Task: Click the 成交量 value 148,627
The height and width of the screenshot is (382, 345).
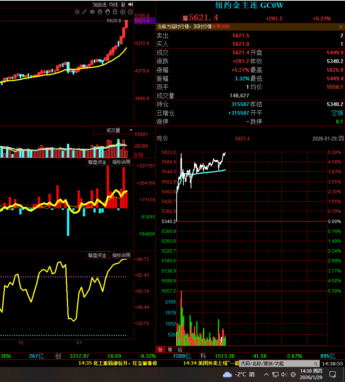Action: click(x=239, y=95)
